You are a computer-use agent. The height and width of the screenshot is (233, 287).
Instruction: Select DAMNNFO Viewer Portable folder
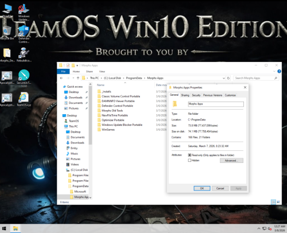click(x=118, y=101)
